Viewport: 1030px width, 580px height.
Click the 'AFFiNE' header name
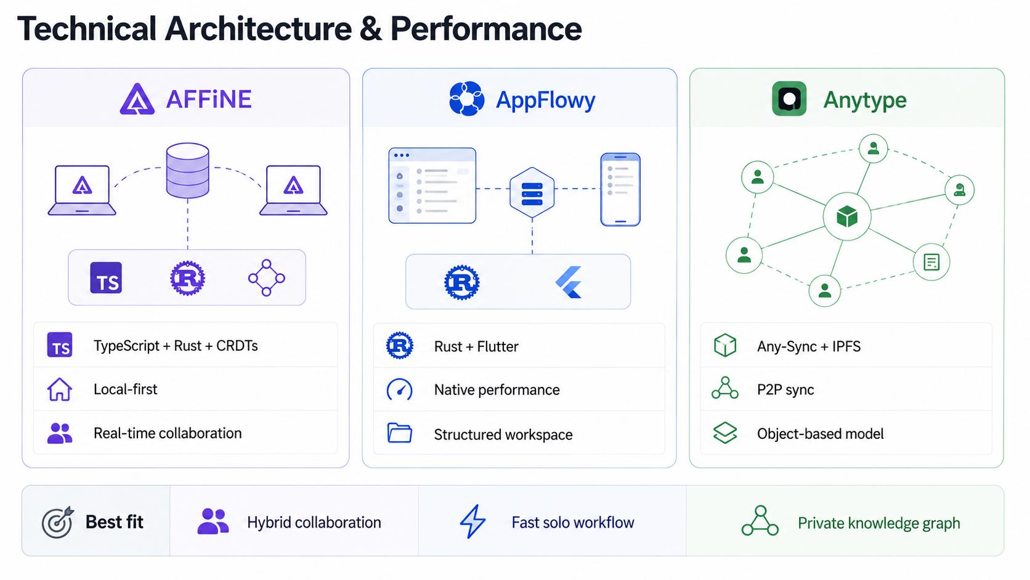point(209,99)
